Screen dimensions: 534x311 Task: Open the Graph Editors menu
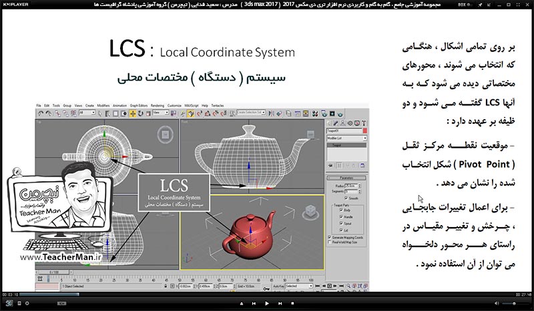point(139,106)
